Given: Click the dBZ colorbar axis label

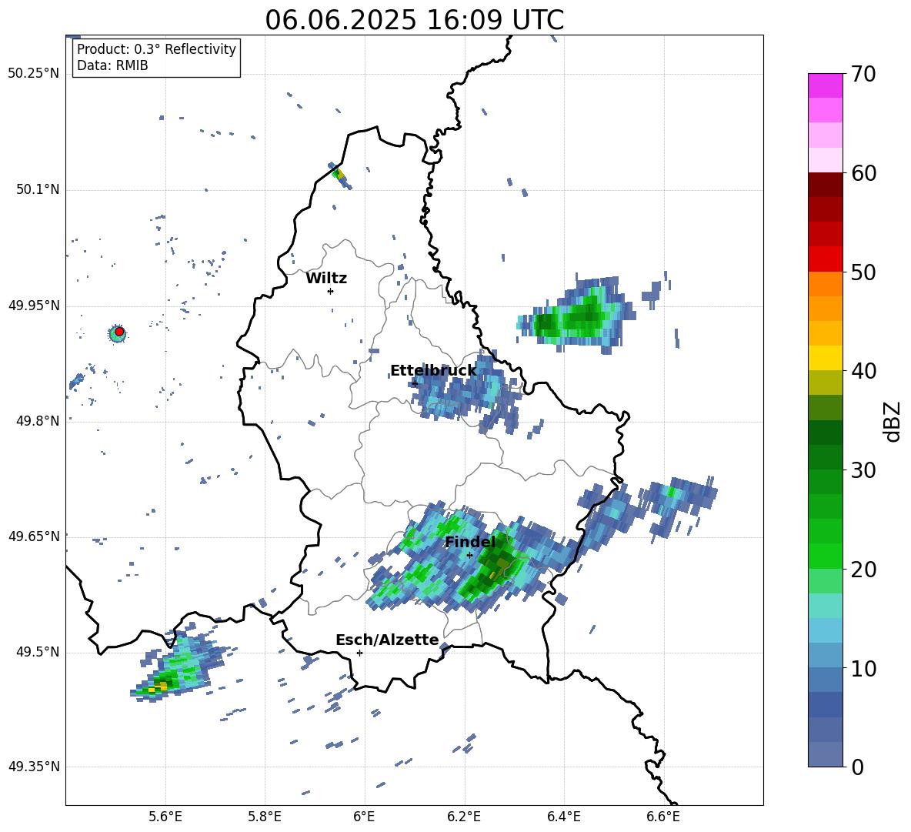Looking at the screenshot, I should coord(892,421).
